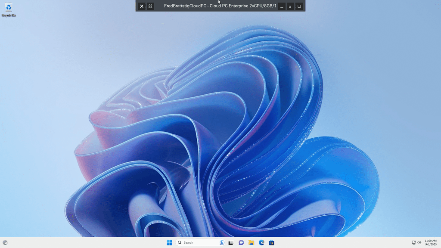Launch Teams Chat from the taskbar
This screenshot has height=248, width=441.
241,242
